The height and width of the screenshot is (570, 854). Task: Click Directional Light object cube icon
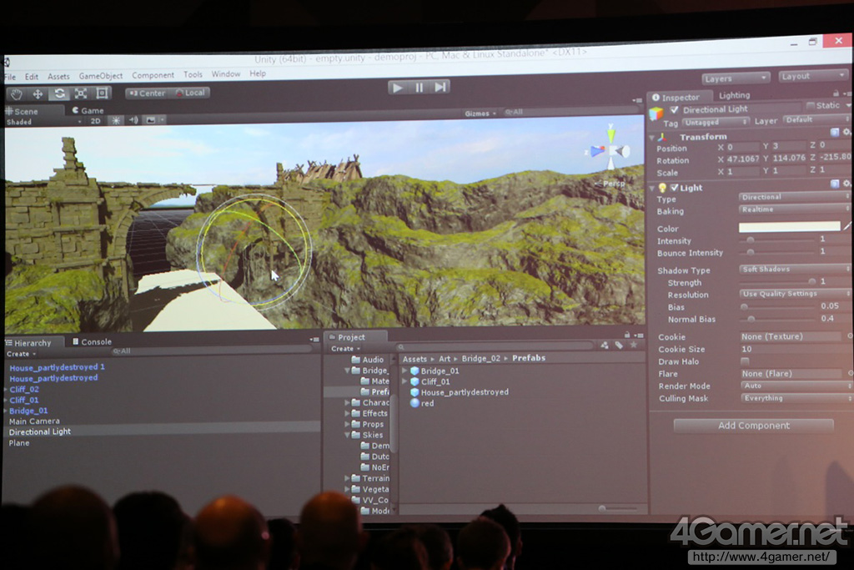(x=656, y=113)
